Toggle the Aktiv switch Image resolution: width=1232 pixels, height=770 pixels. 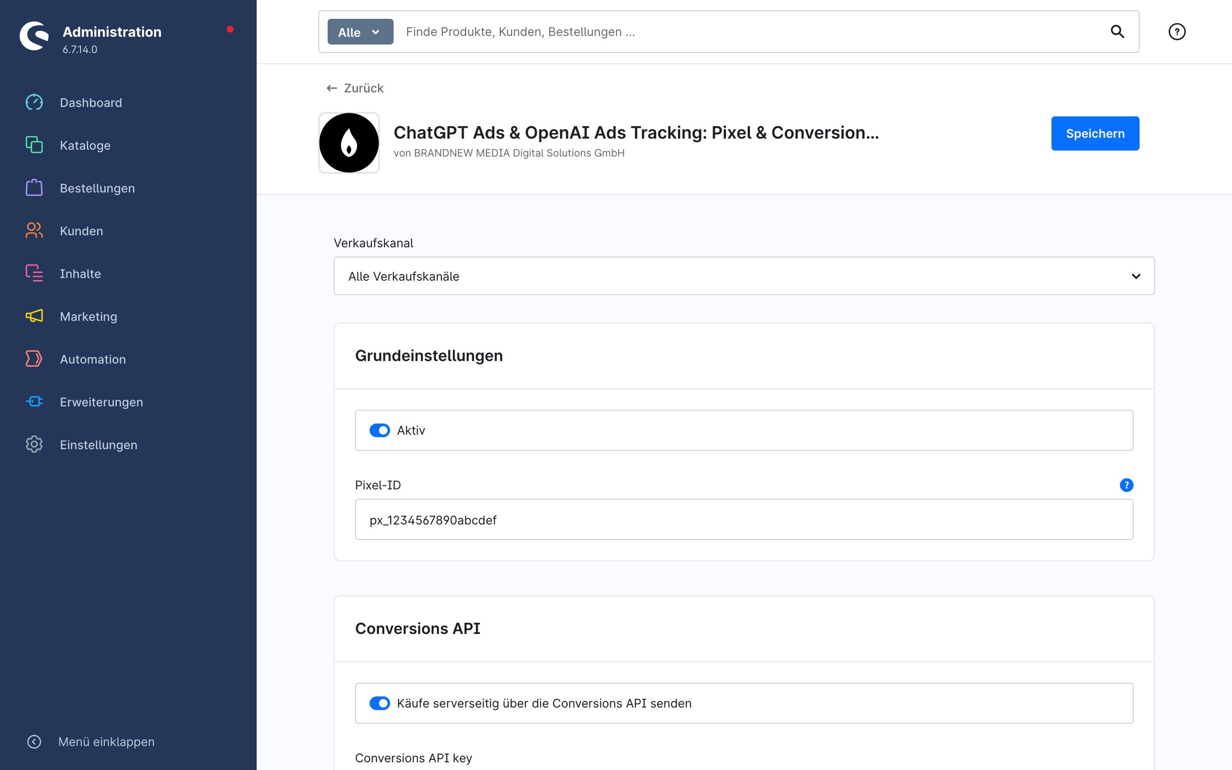[380, 430]
